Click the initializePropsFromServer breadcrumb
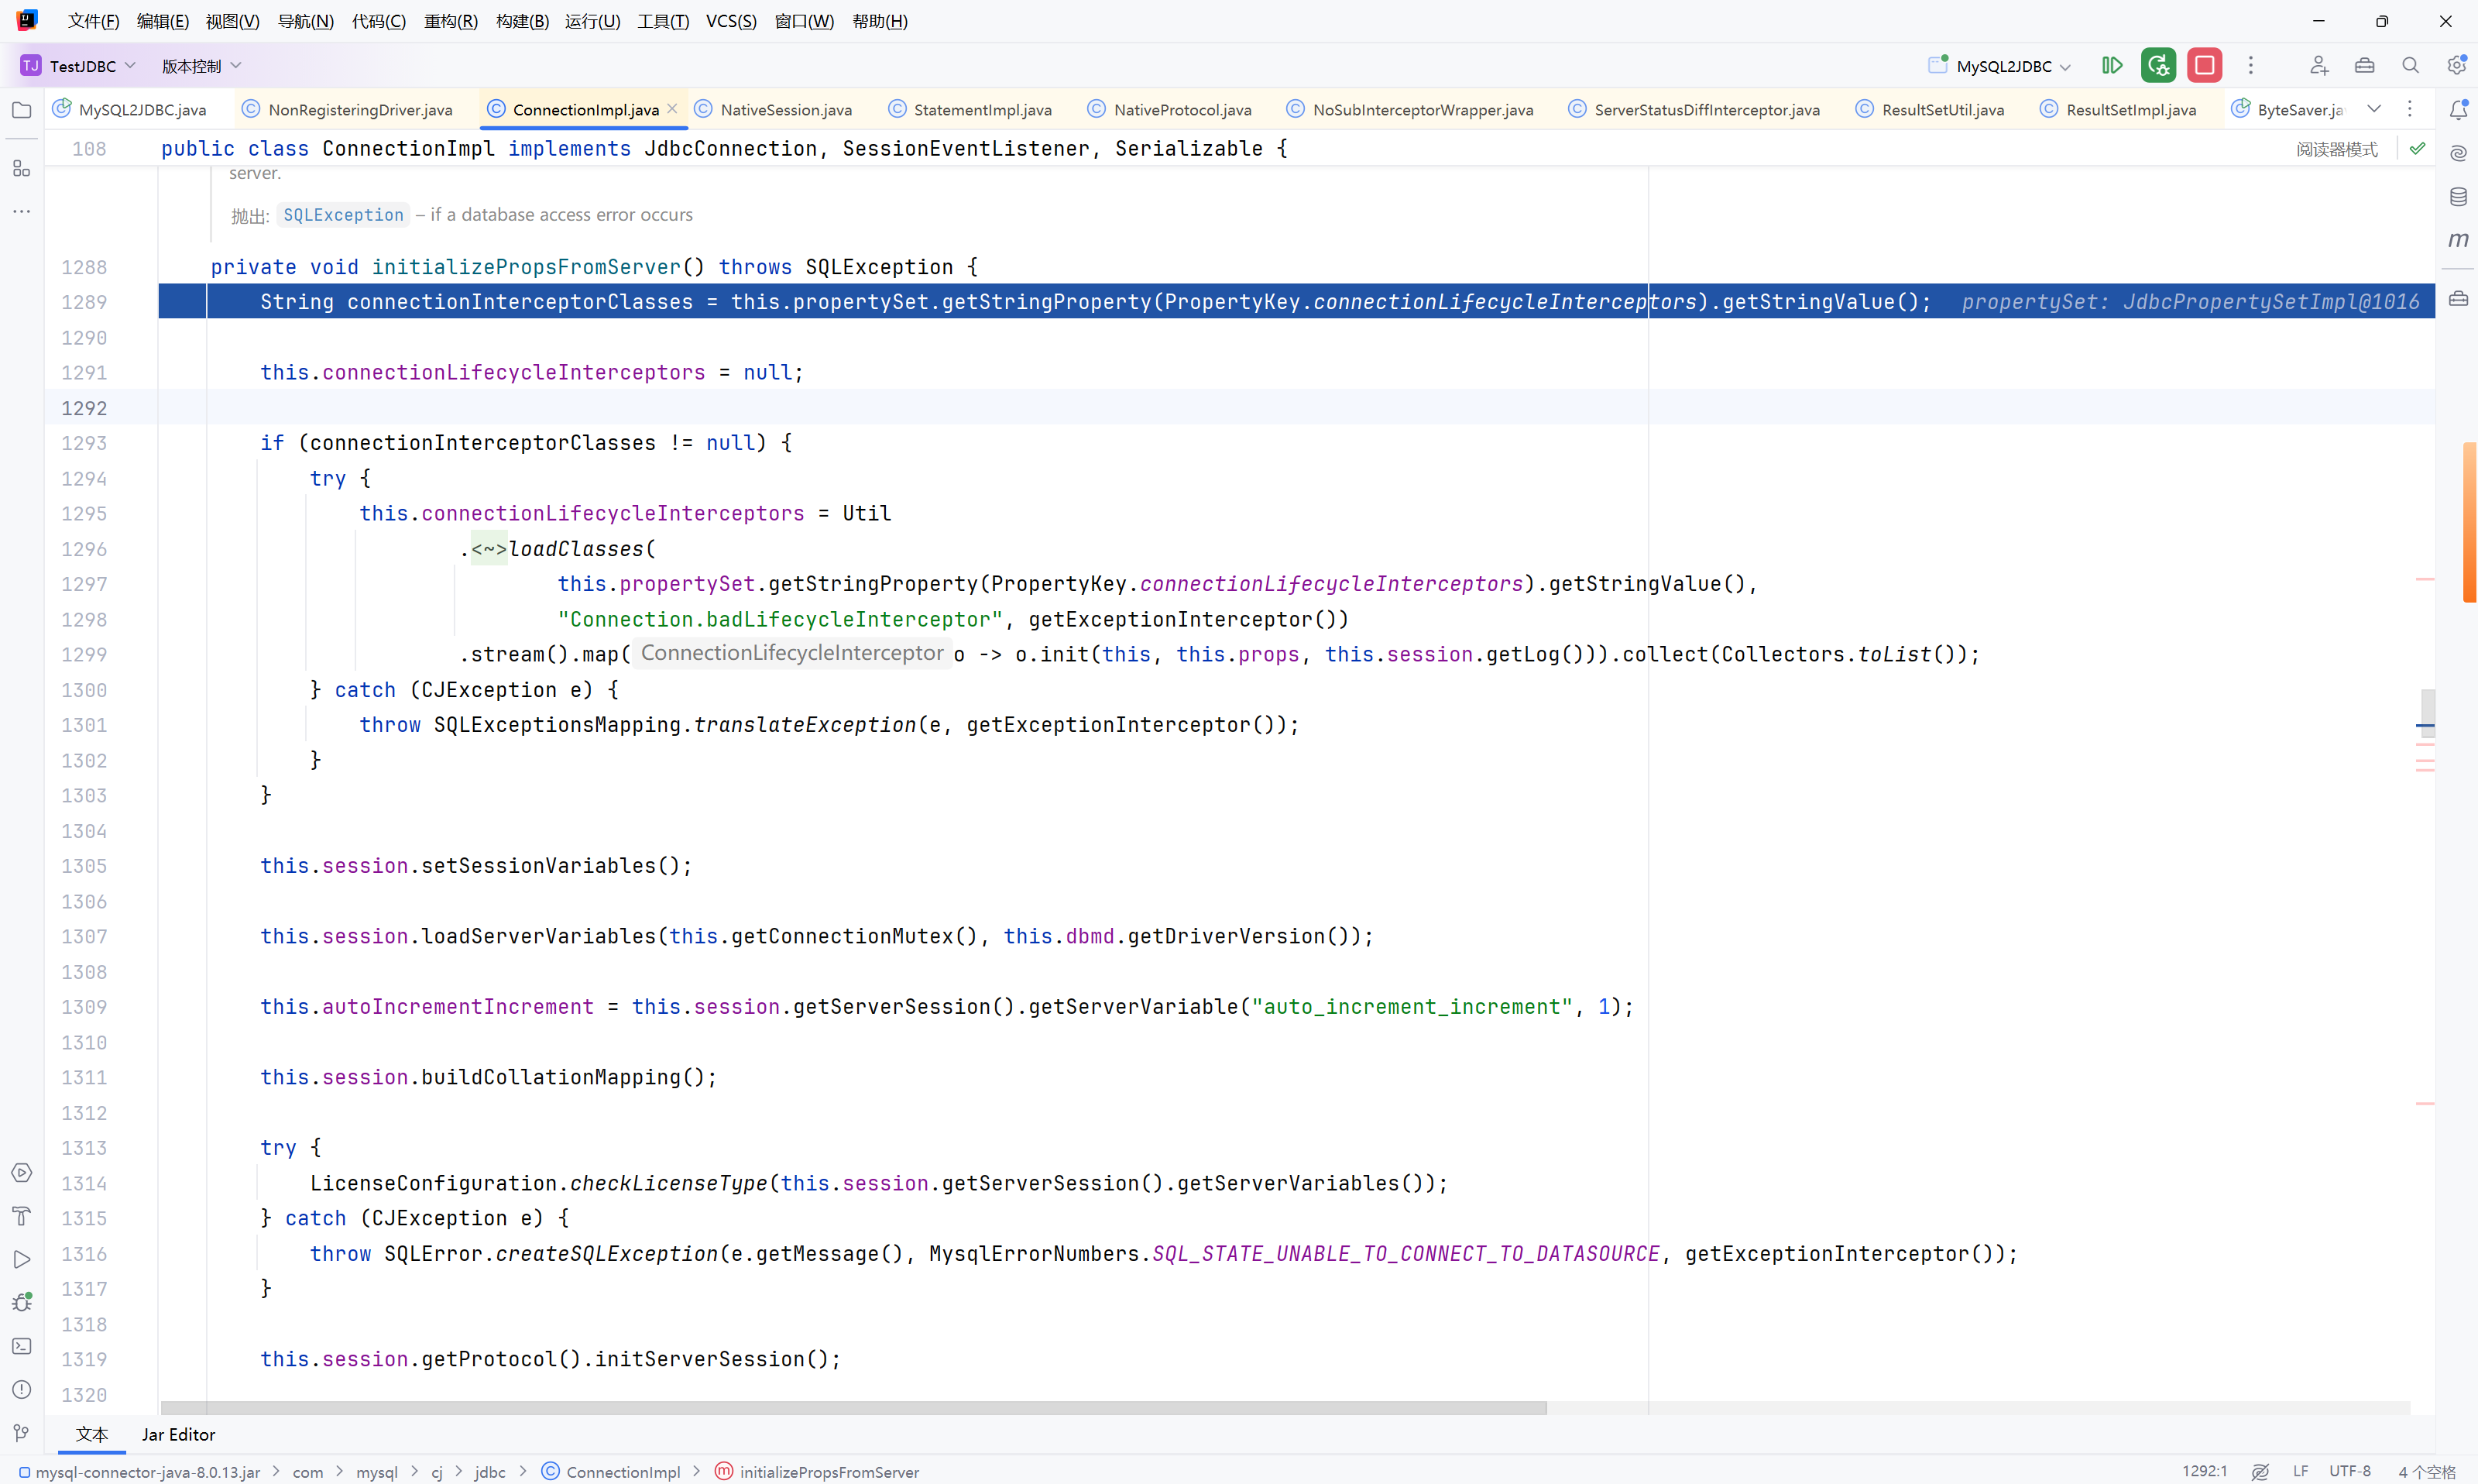Screen dimensions: 2478x1484 (x=817, y=1471)
